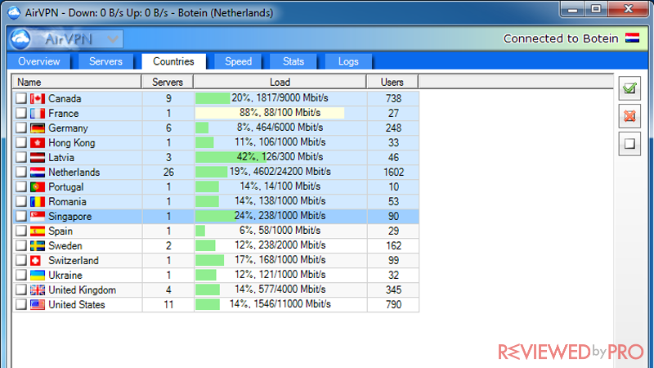Click Latvia's 42% load bar
654x368 pixels.
click(230, 157)
